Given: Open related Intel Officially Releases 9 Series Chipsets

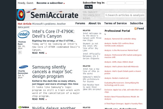Looking at the screenshot, I should pyautogui.click(x=92, y=56).
